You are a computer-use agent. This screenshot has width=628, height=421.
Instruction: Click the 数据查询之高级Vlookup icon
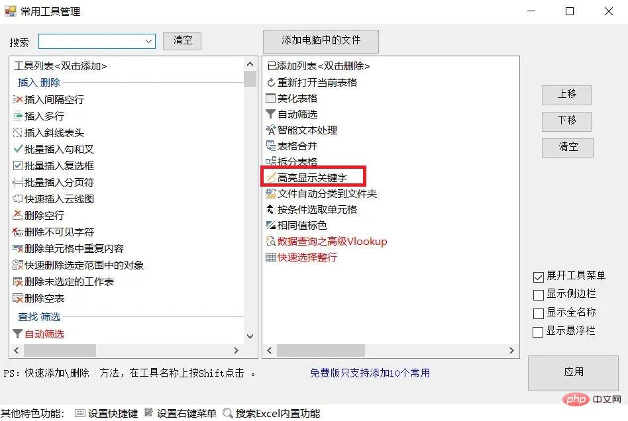pos(271,242)
